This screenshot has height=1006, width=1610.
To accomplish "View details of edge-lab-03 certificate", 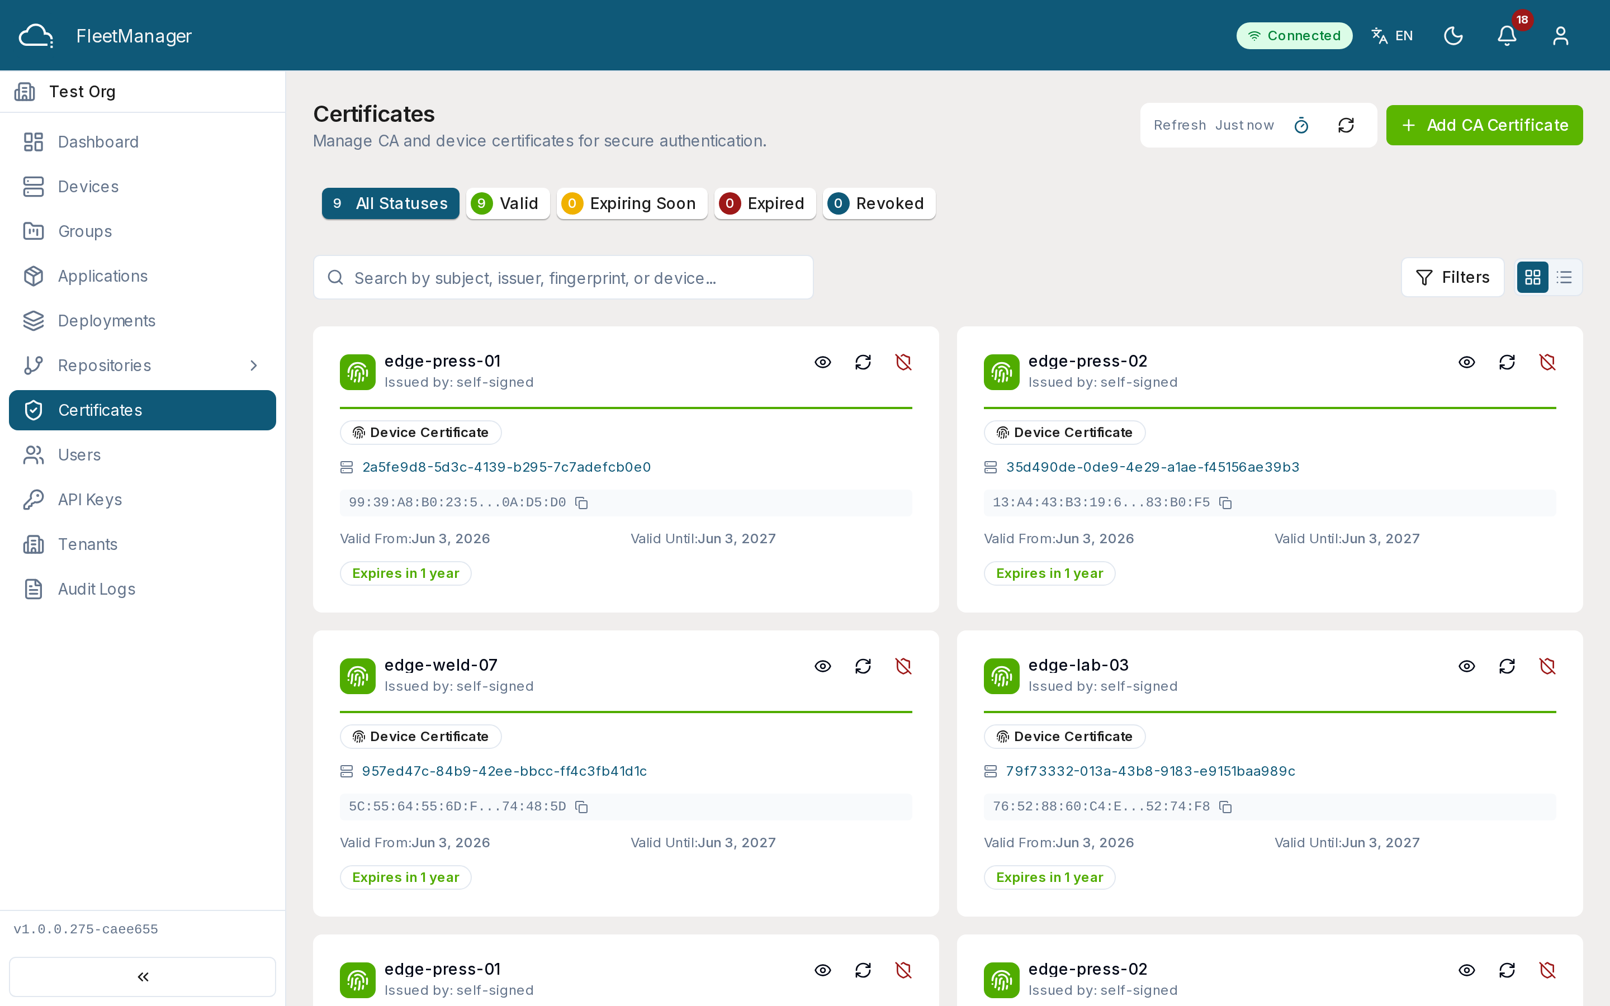I will point(1467,666).
